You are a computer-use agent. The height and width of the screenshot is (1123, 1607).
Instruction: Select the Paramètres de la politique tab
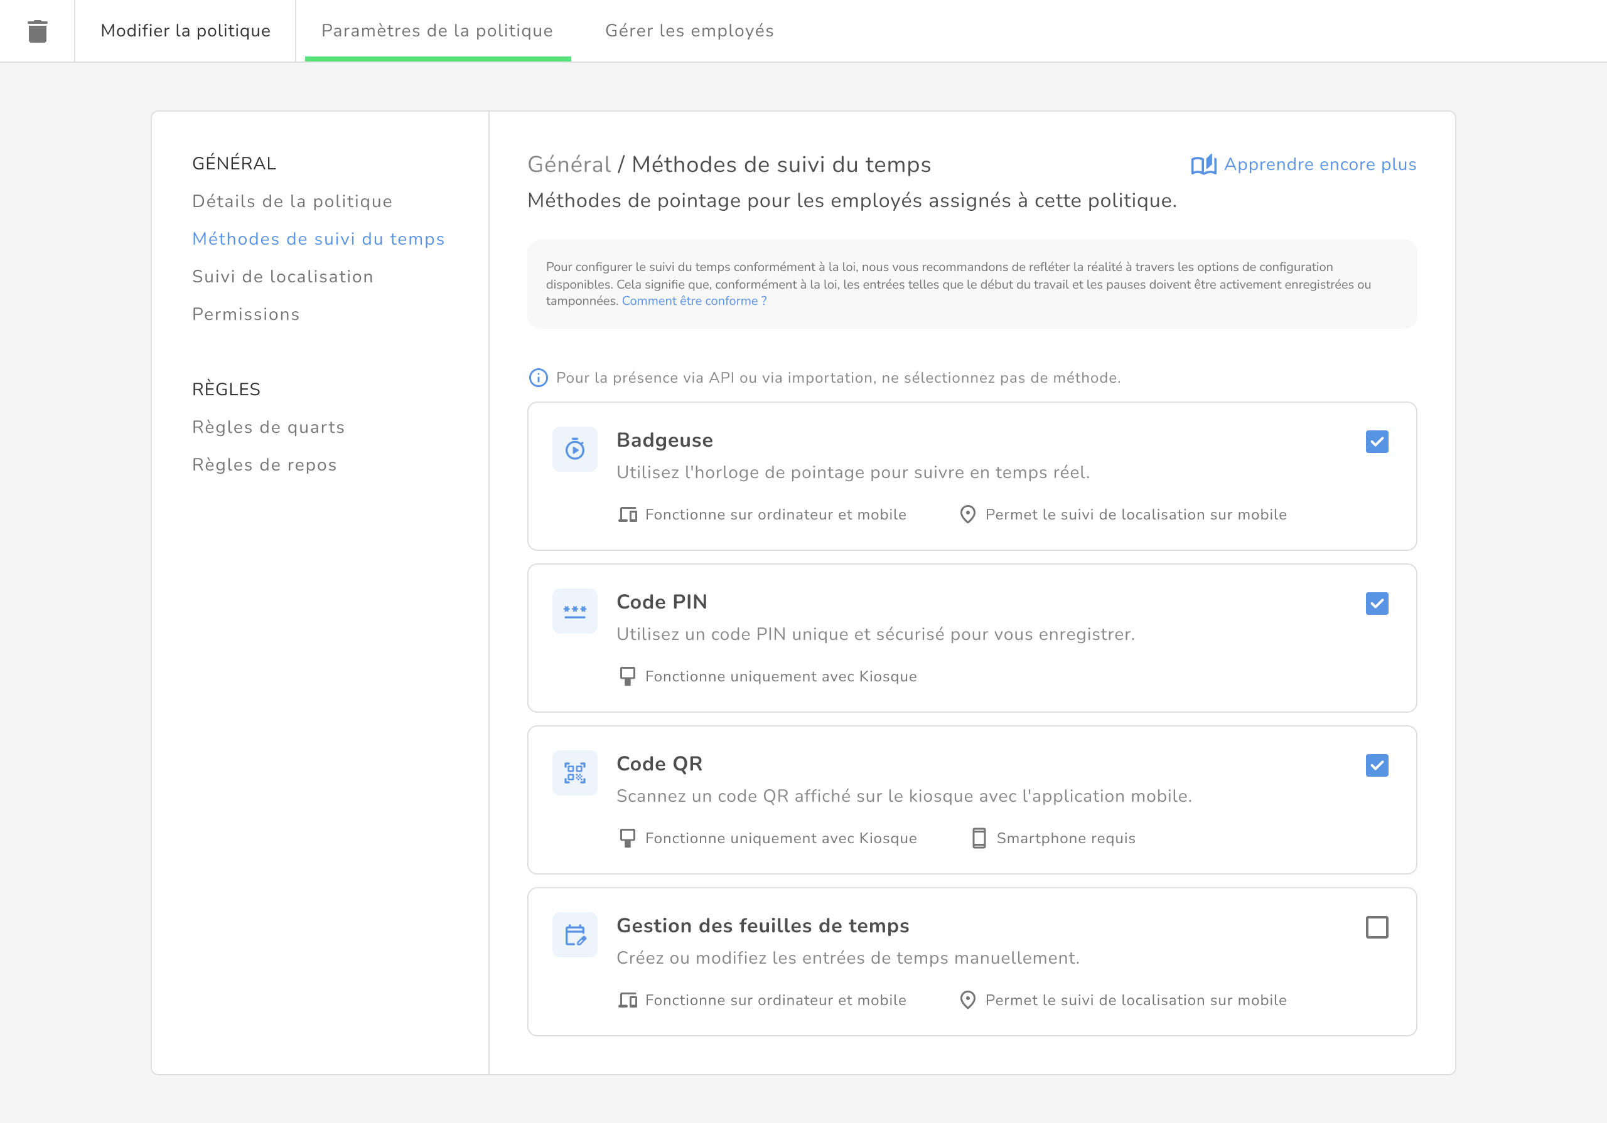437,31
